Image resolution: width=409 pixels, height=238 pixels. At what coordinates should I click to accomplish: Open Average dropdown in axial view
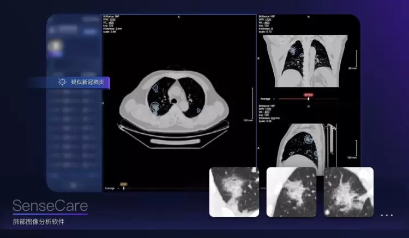(x=111, y=189)
